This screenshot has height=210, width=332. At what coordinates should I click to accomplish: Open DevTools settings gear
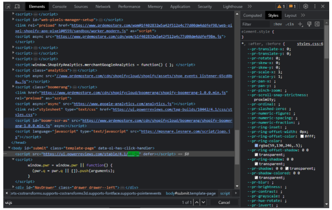pyautogui.click(x=305, y=7)
